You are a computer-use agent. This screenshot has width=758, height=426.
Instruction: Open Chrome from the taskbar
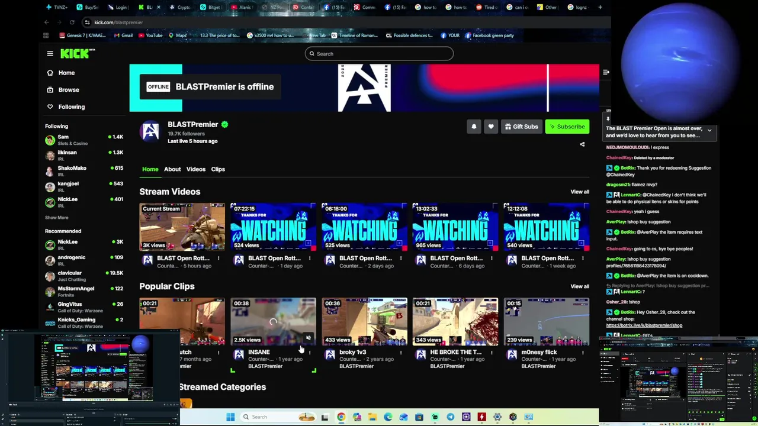pos(341,417)
